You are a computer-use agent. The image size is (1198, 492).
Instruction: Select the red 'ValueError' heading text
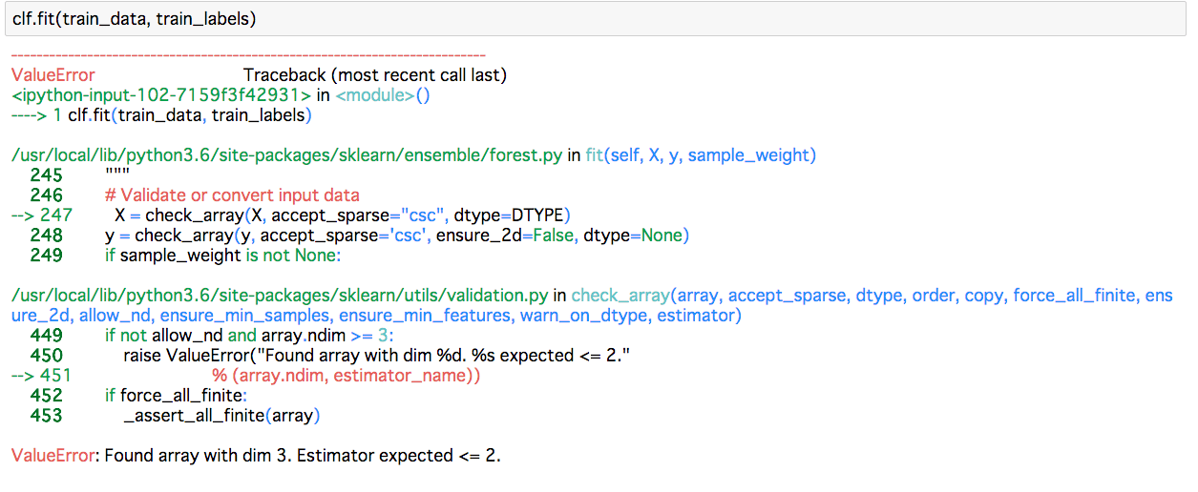(x=53, y=75)
